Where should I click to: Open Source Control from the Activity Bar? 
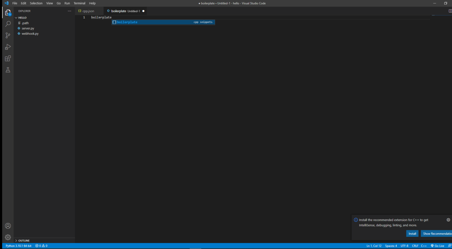click(x=7, y=35)
